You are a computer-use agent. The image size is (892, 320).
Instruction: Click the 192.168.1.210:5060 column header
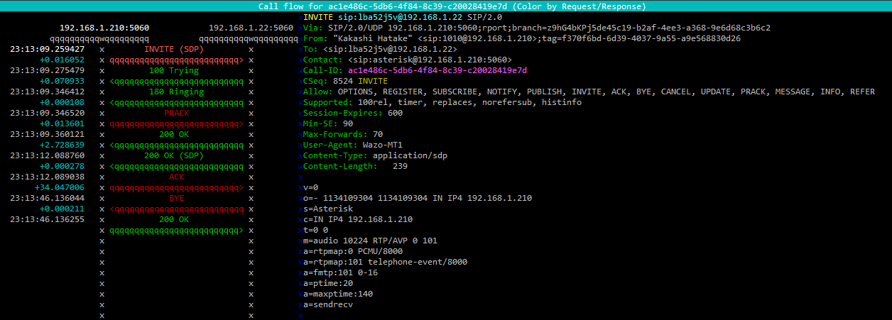(x=104, y=28)
